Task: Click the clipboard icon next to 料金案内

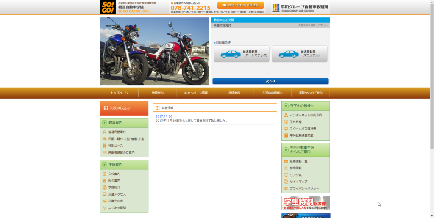Action: pos(104,181)
